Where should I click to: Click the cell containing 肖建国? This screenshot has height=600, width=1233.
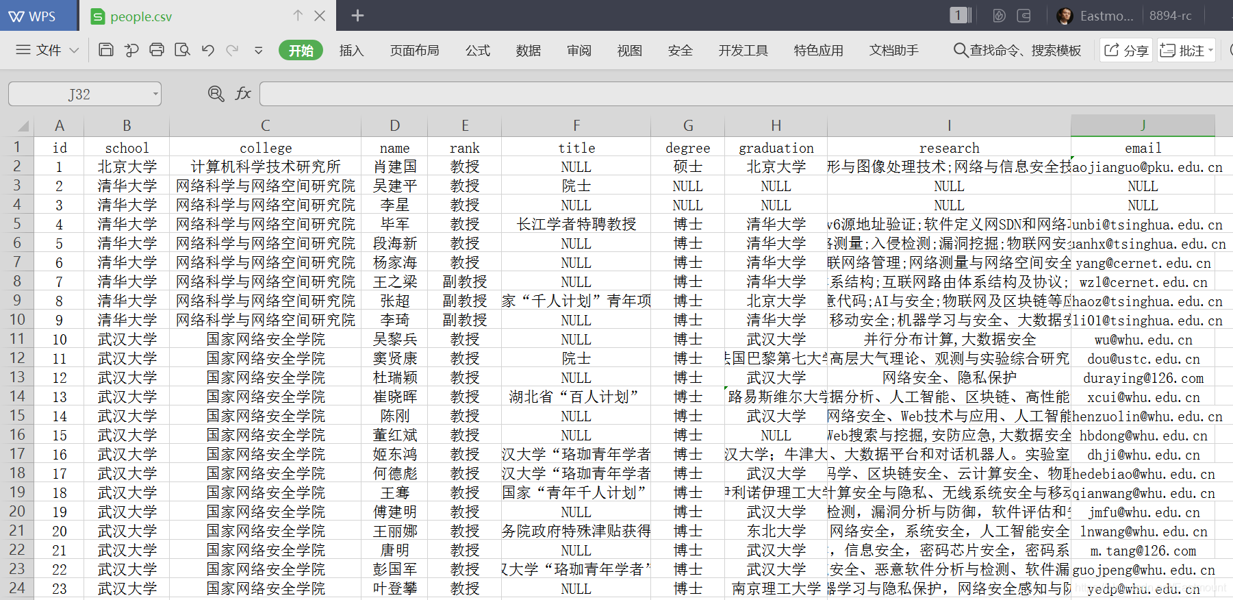[394, 167]
